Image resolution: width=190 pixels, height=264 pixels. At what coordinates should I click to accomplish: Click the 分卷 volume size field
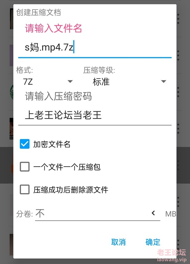[x=98, y=214]
